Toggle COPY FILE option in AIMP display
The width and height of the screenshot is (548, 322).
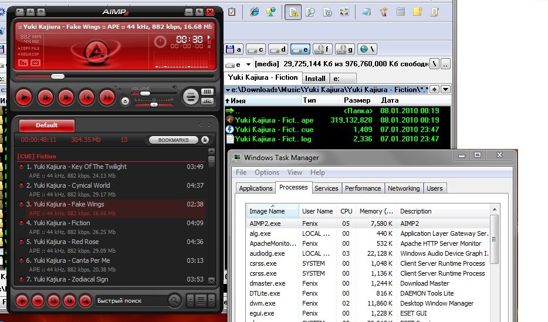(x=29, y=49)
